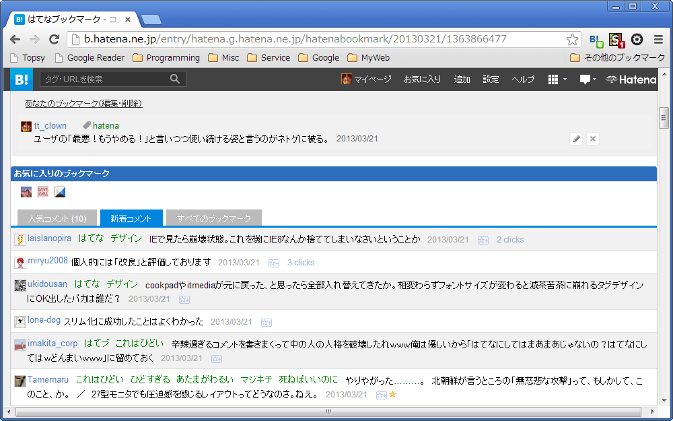Click the hatena tag link
Image resolution: width=673 pixels, height=421 pixels.
tap(106, 126)
